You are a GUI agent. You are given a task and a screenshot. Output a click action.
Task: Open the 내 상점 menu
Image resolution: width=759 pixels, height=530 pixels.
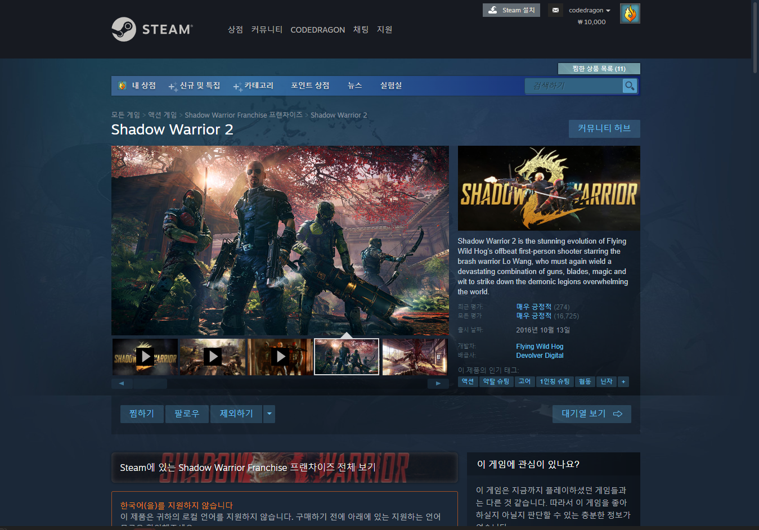pos(143,86)
